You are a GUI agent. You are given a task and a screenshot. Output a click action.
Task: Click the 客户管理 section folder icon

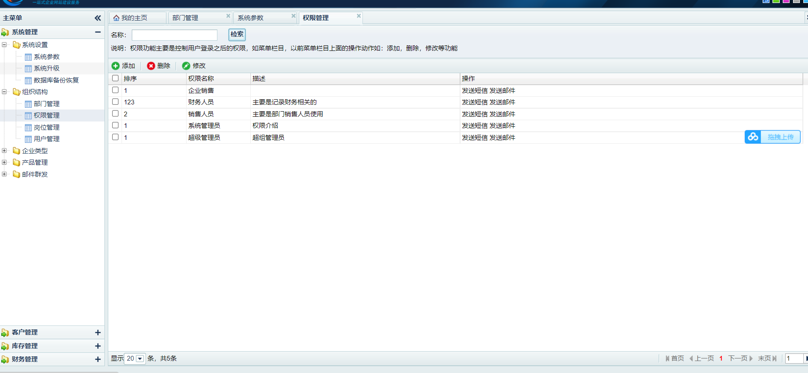5,333
